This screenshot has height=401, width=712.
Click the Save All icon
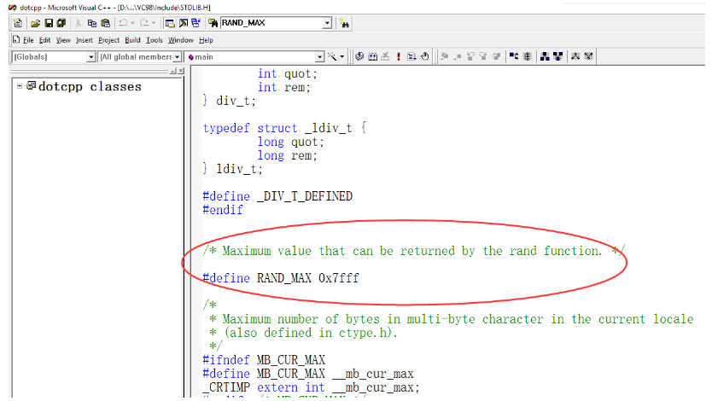(60, 22)
